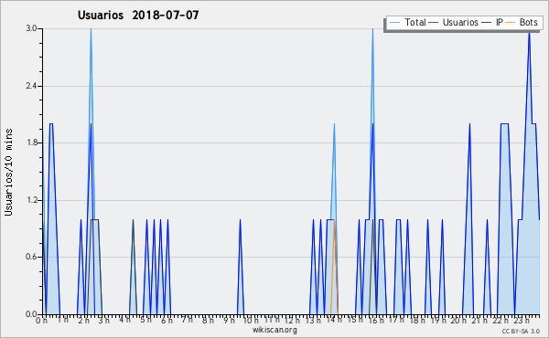The image size is (549, 338).
Task: Click the '23 h' x-axis label
Action: tap(522, 320)
